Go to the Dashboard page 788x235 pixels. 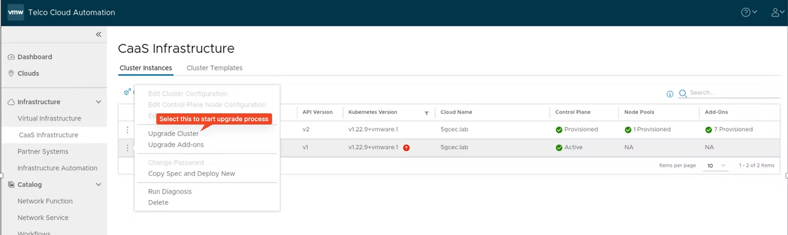pos(35,57)
